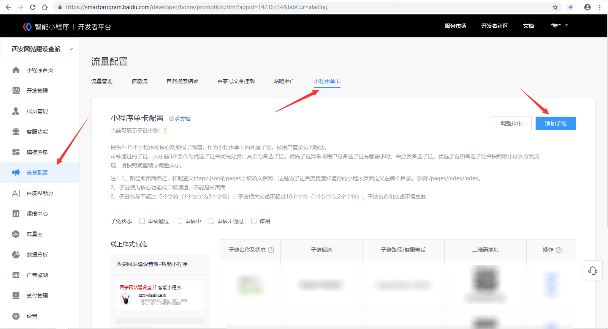Click the 运维中心 chart icon
Screen dimensions: 608x329
coord(16,214)
